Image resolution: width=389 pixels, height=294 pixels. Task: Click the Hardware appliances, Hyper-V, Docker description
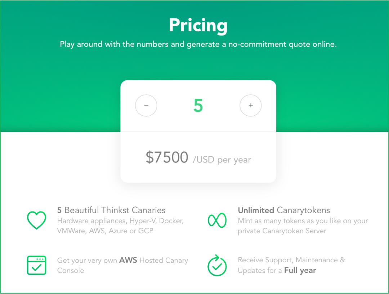(120, 221)
